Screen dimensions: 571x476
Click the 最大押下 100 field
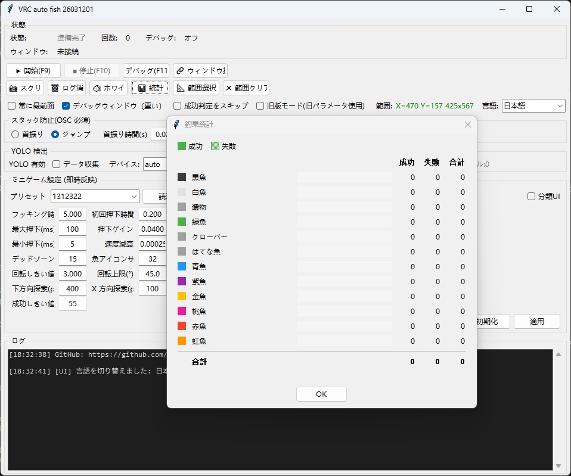[73, 229]
